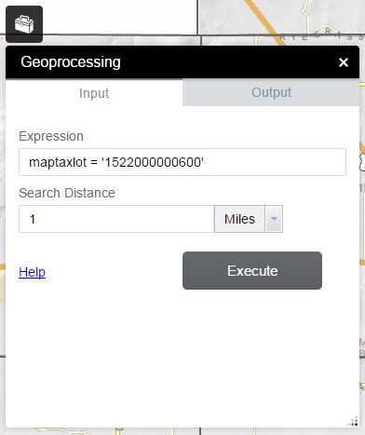Click the panel resize handle in the corner
The image size is (365, 435).
pyautogui.click(x=354, y=422)
